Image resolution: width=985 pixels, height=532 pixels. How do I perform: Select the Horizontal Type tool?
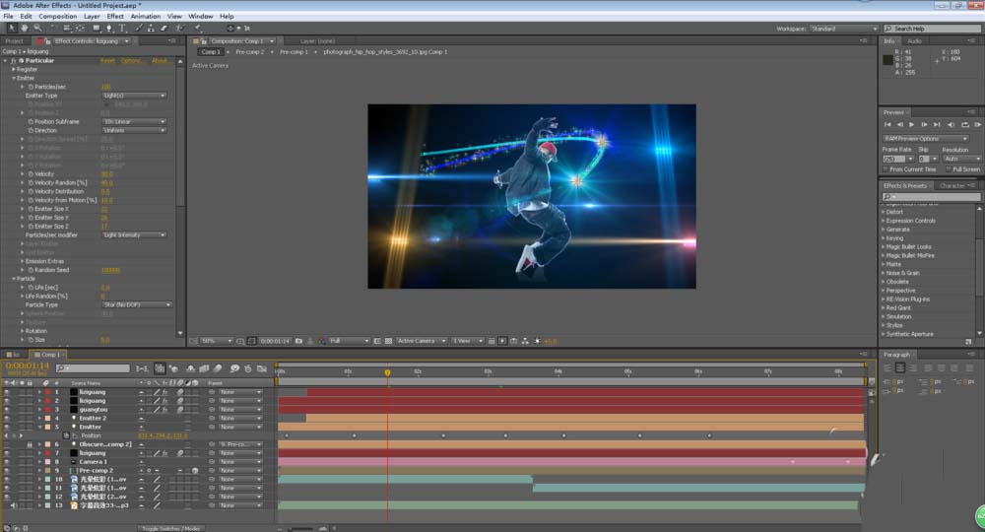point(122,29)
